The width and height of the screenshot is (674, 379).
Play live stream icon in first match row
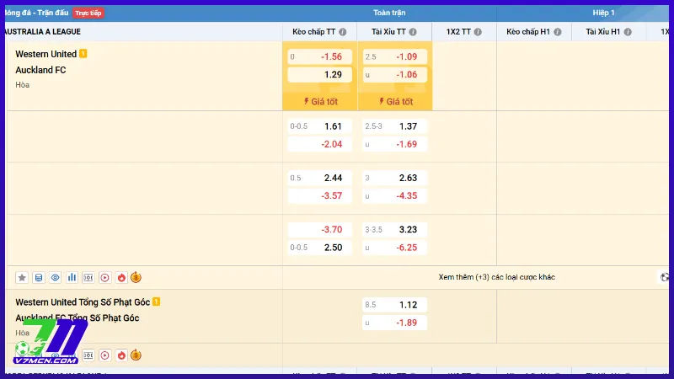point(104,277)
